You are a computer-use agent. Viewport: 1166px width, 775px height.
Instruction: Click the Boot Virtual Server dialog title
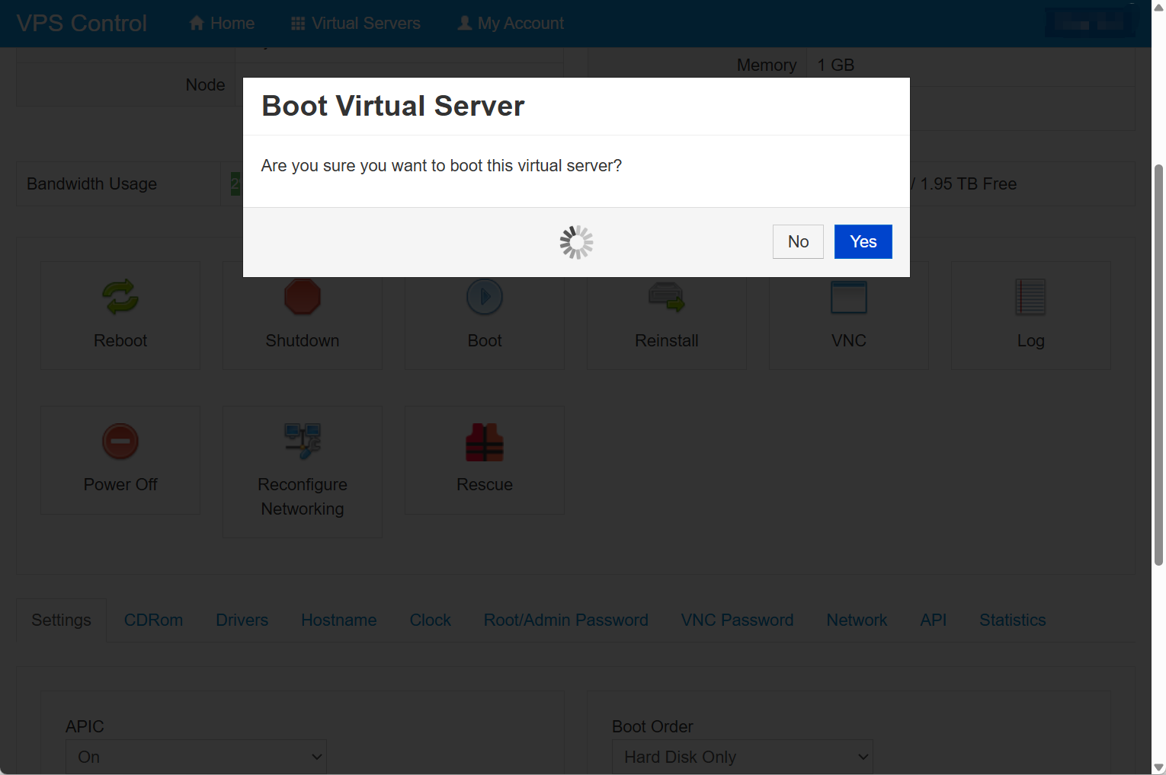392,106
